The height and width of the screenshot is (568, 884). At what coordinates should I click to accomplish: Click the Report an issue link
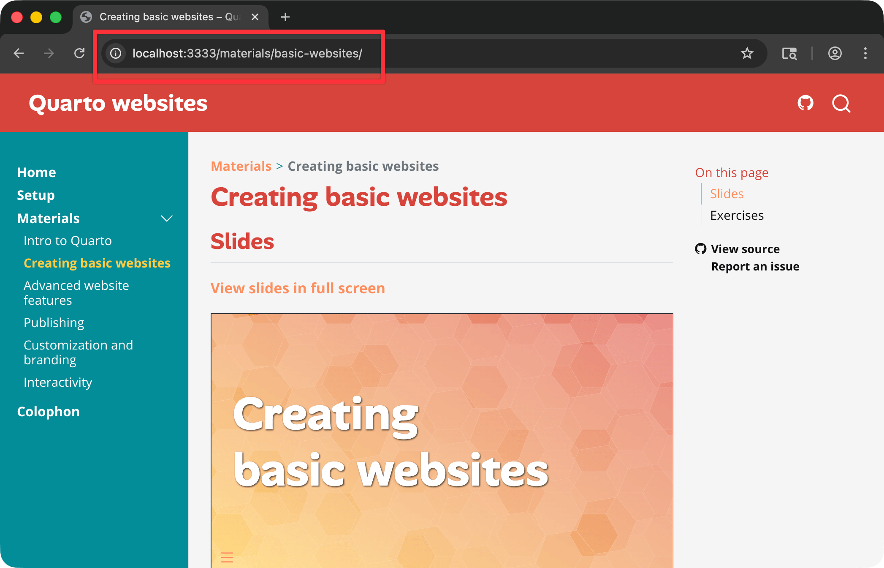coord(755,266)
